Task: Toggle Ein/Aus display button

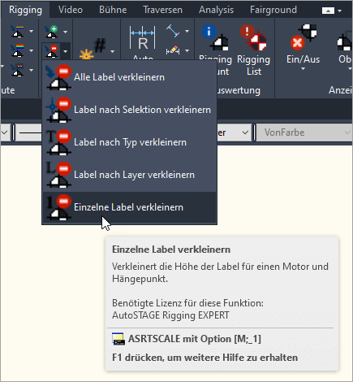Action: point(303,48)
